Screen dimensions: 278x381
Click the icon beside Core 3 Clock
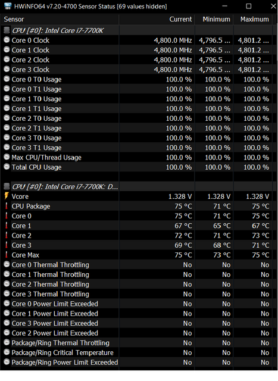(7, 69)
